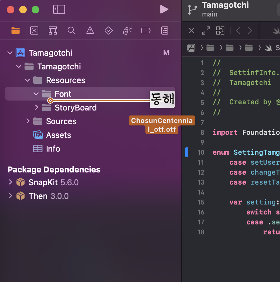Click the M modified status badge
This screenshot has width=280, height=282.
(x=166, y=53)
